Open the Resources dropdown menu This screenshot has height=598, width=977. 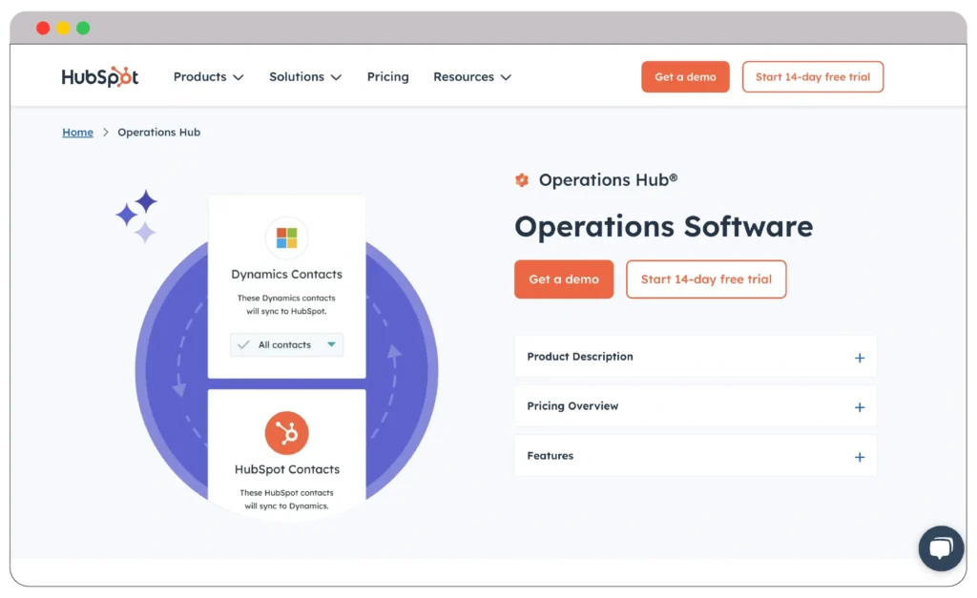(x=472, y=76)
